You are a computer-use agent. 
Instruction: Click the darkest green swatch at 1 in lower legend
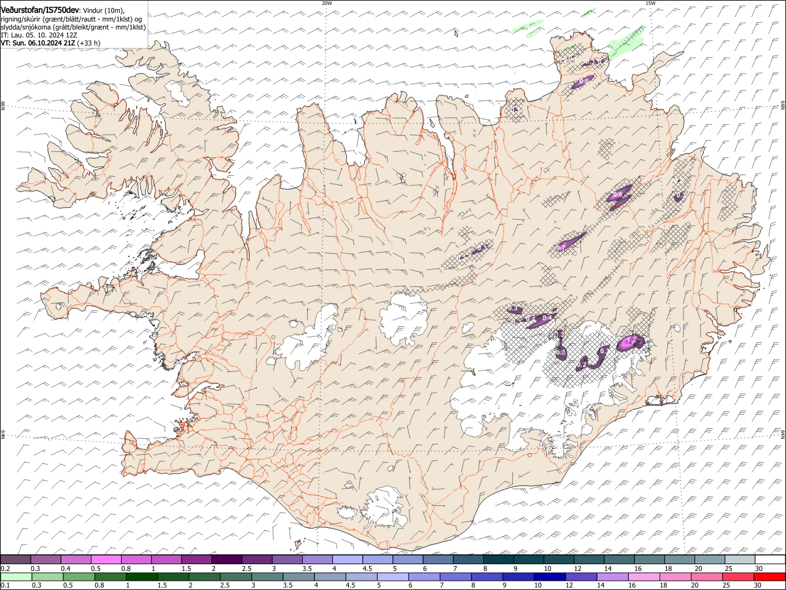(141, 577)
